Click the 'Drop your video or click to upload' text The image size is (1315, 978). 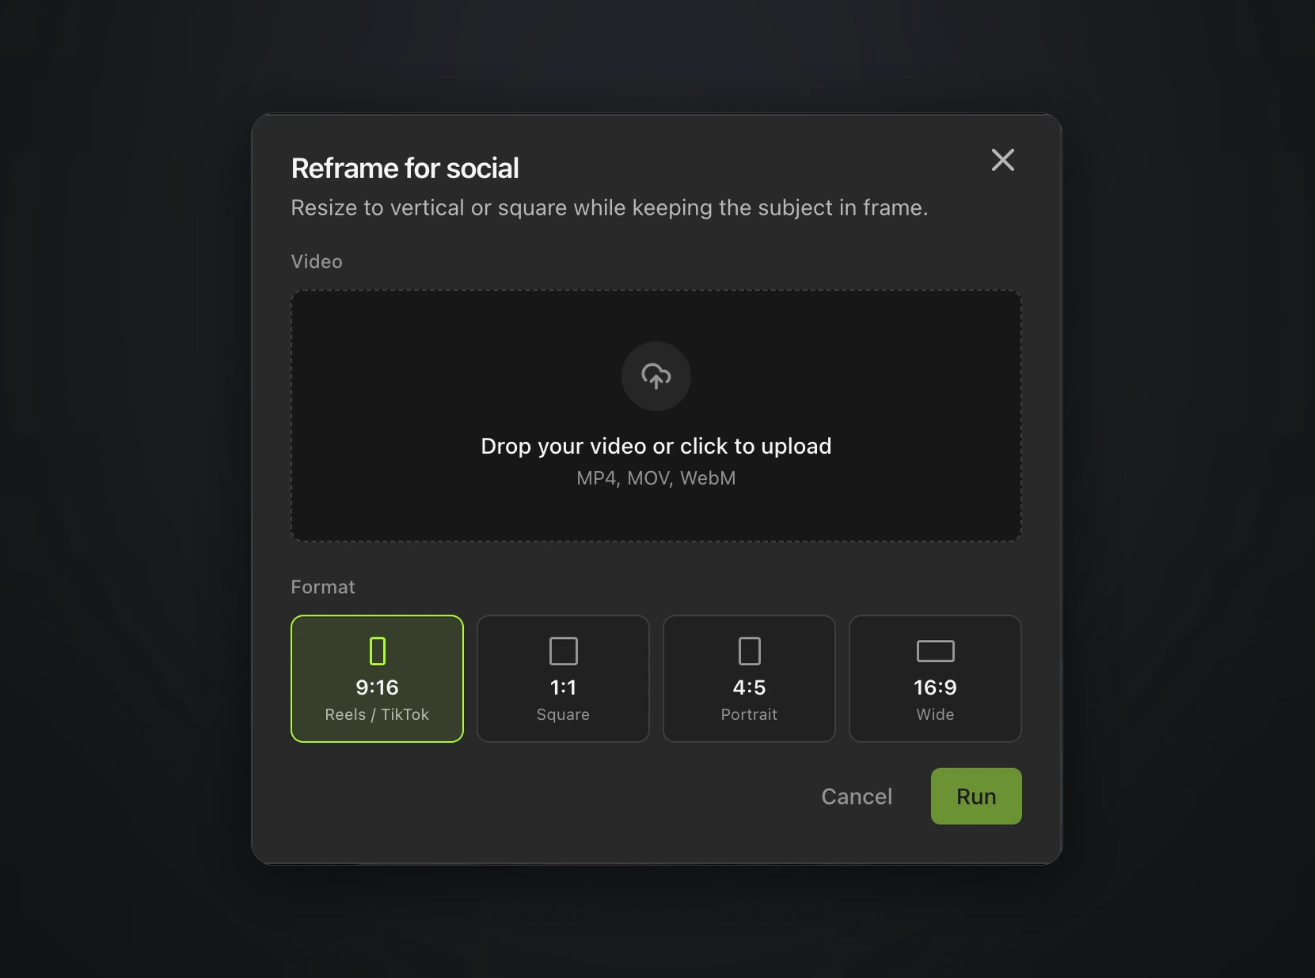point(656,446)
